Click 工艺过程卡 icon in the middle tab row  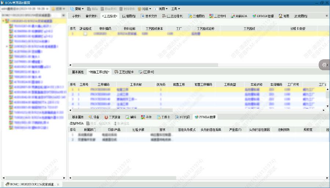[x=116, y=72]
